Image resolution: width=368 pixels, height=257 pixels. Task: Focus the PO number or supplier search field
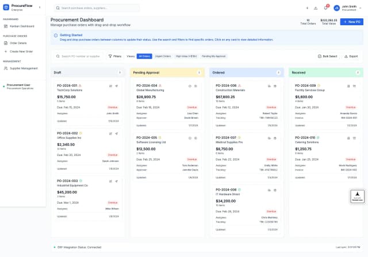(x=80, y=56)
